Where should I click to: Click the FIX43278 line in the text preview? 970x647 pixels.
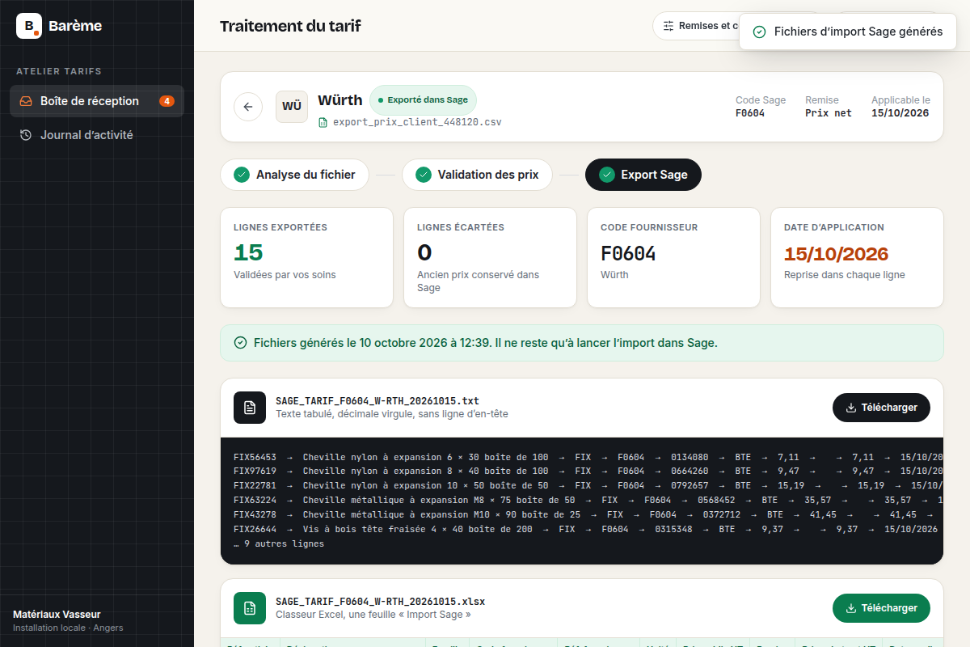(x=588, y=515)
